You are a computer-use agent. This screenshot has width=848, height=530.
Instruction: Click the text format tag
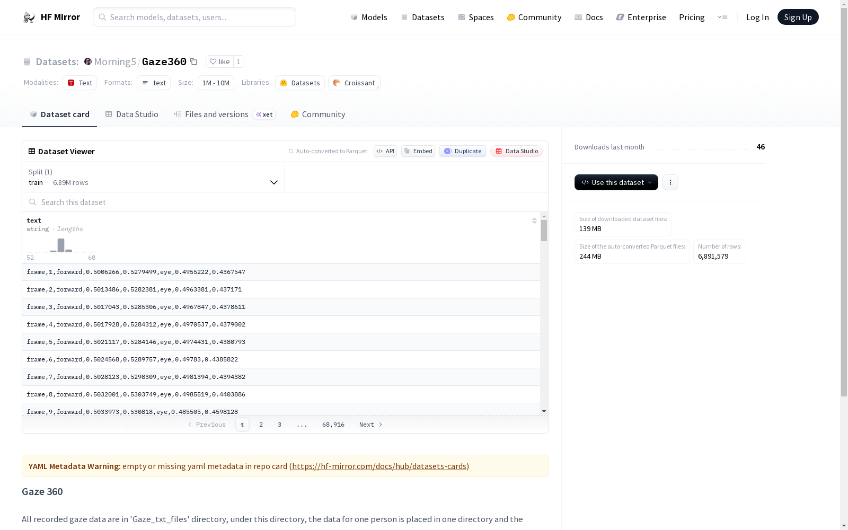pyautogui.click(x=154, y=83)
